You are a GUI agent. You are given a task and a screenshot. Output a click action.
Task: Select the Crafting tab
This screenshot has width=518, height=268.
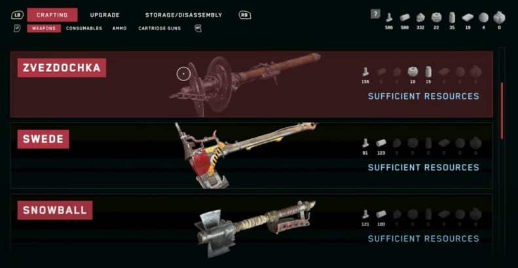point(52,15)
